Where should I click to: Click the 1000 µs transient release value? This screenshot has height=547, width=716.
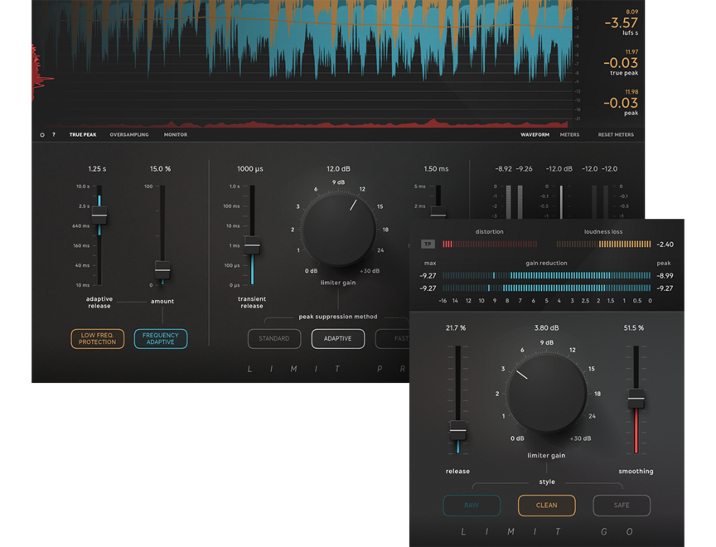click(x=249, y=169)
